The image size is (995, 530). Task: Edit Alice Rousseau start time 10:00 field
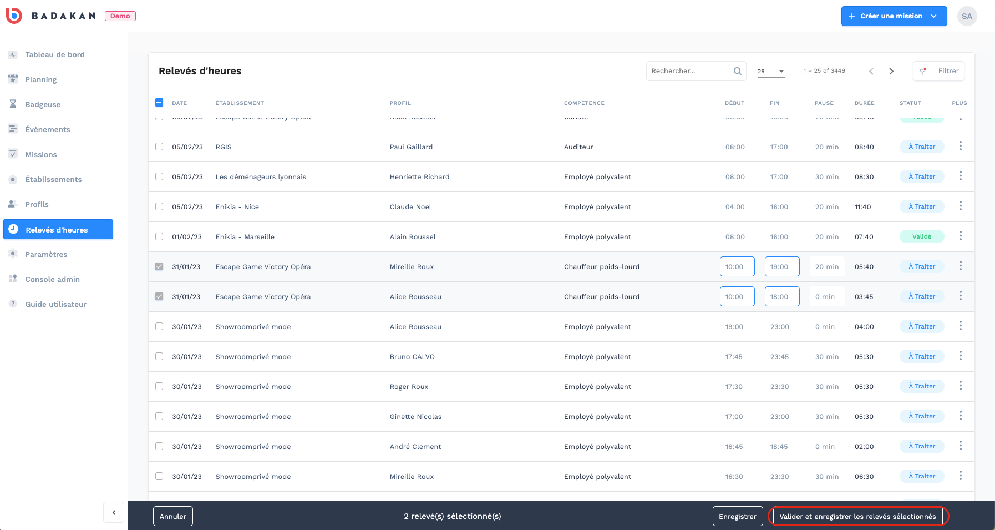[x=737, y=296]
